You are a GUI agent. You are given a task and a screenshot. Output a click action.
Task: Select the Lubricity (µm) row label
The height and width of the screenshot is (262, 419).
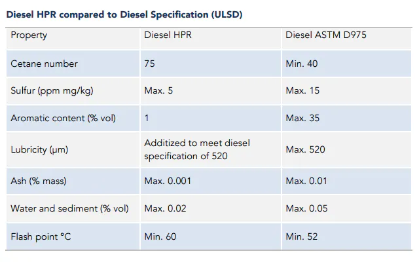[39, 149]
